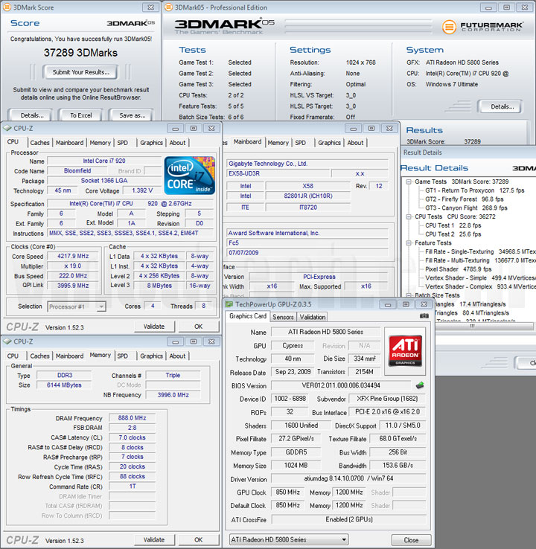The width and height of the screenshot is (536, 549).
Task: Click Validate in the top CPU-Z window
Action: click(154, 327)
